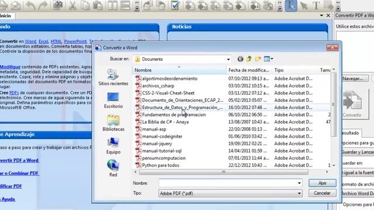The image size is (374, 210).
Task: Select file Fundamentos de programacion
Action: [174, 114]
